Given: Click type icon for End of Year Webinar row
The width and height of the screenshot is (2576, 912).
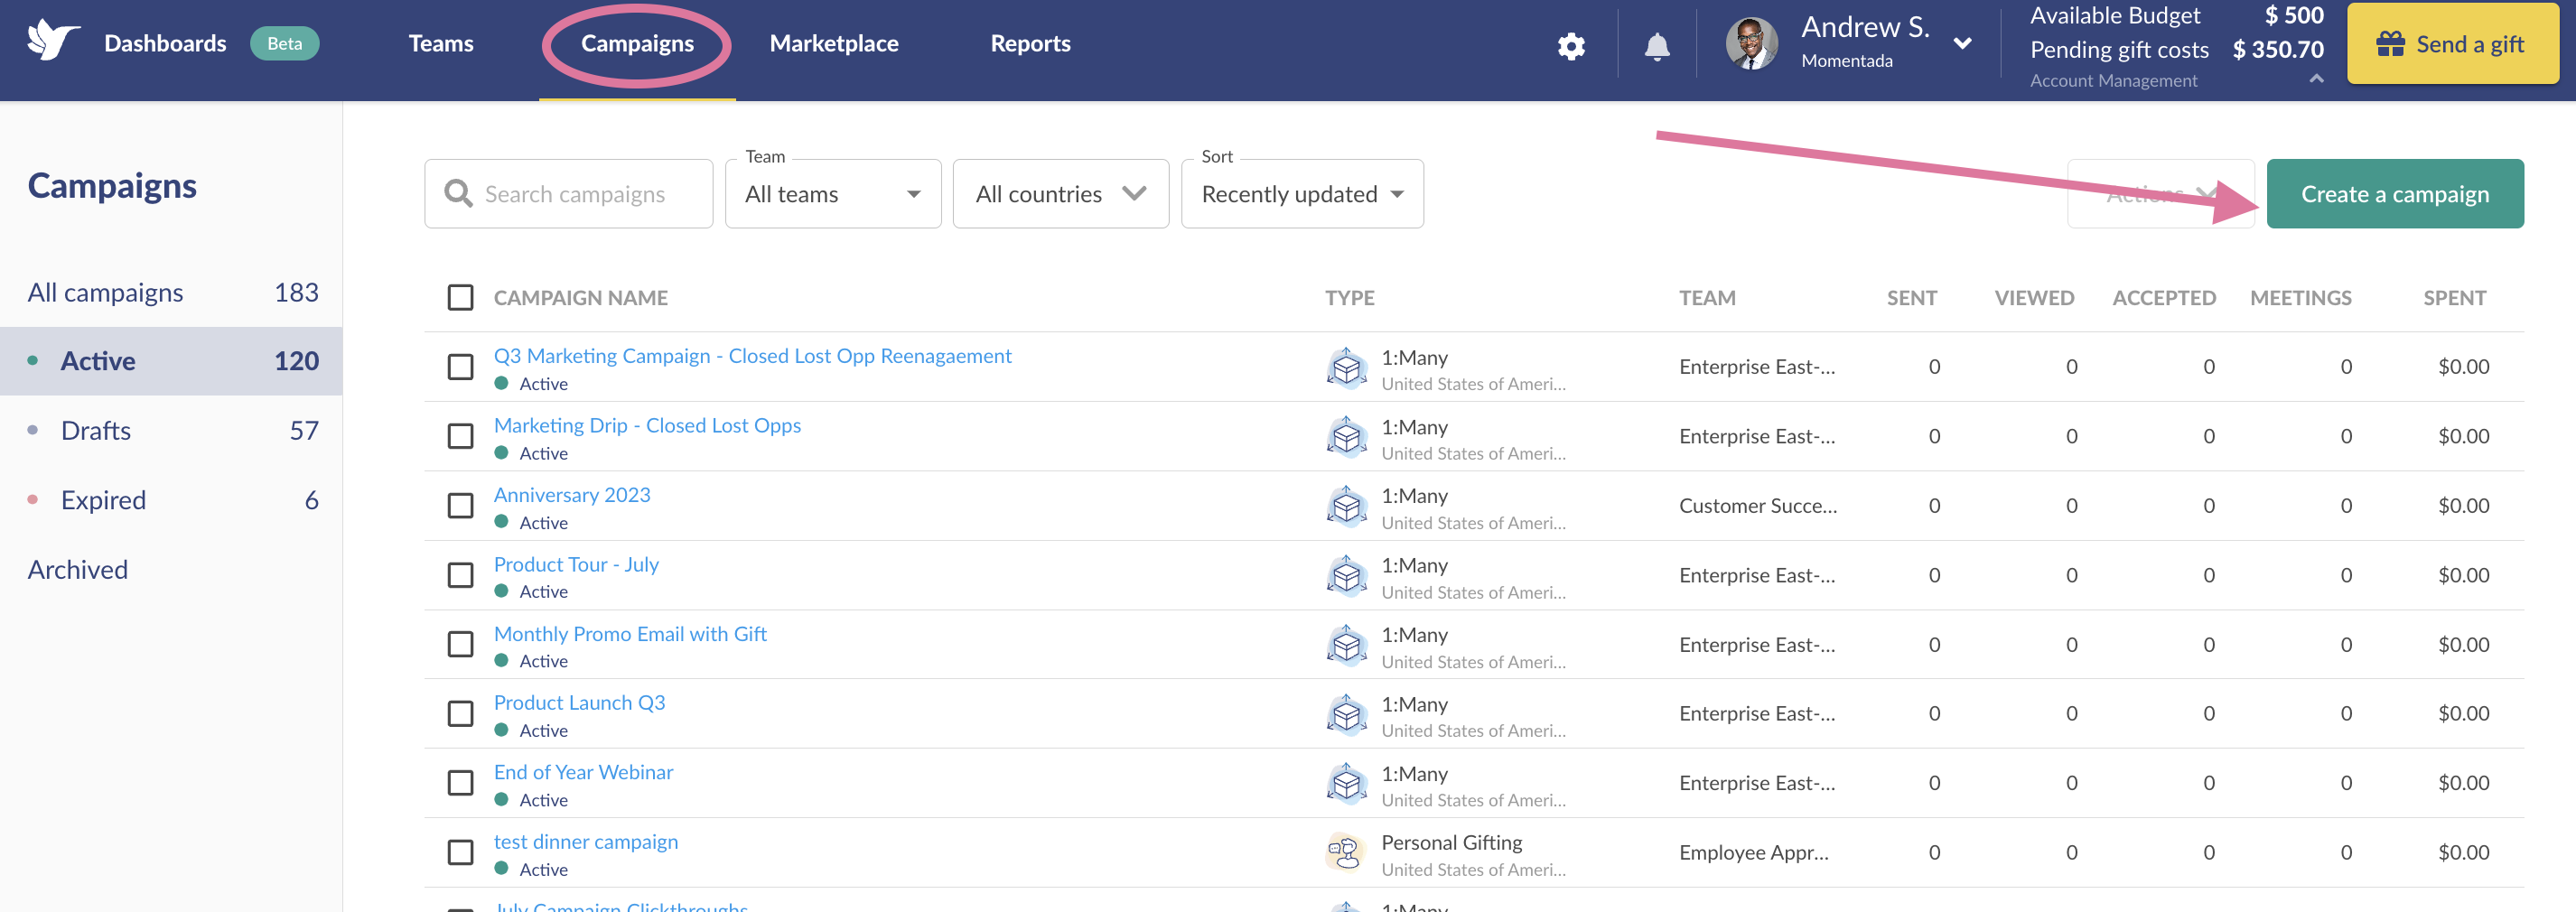Looking at the screenshot, I should click(x=1346, y=785).
